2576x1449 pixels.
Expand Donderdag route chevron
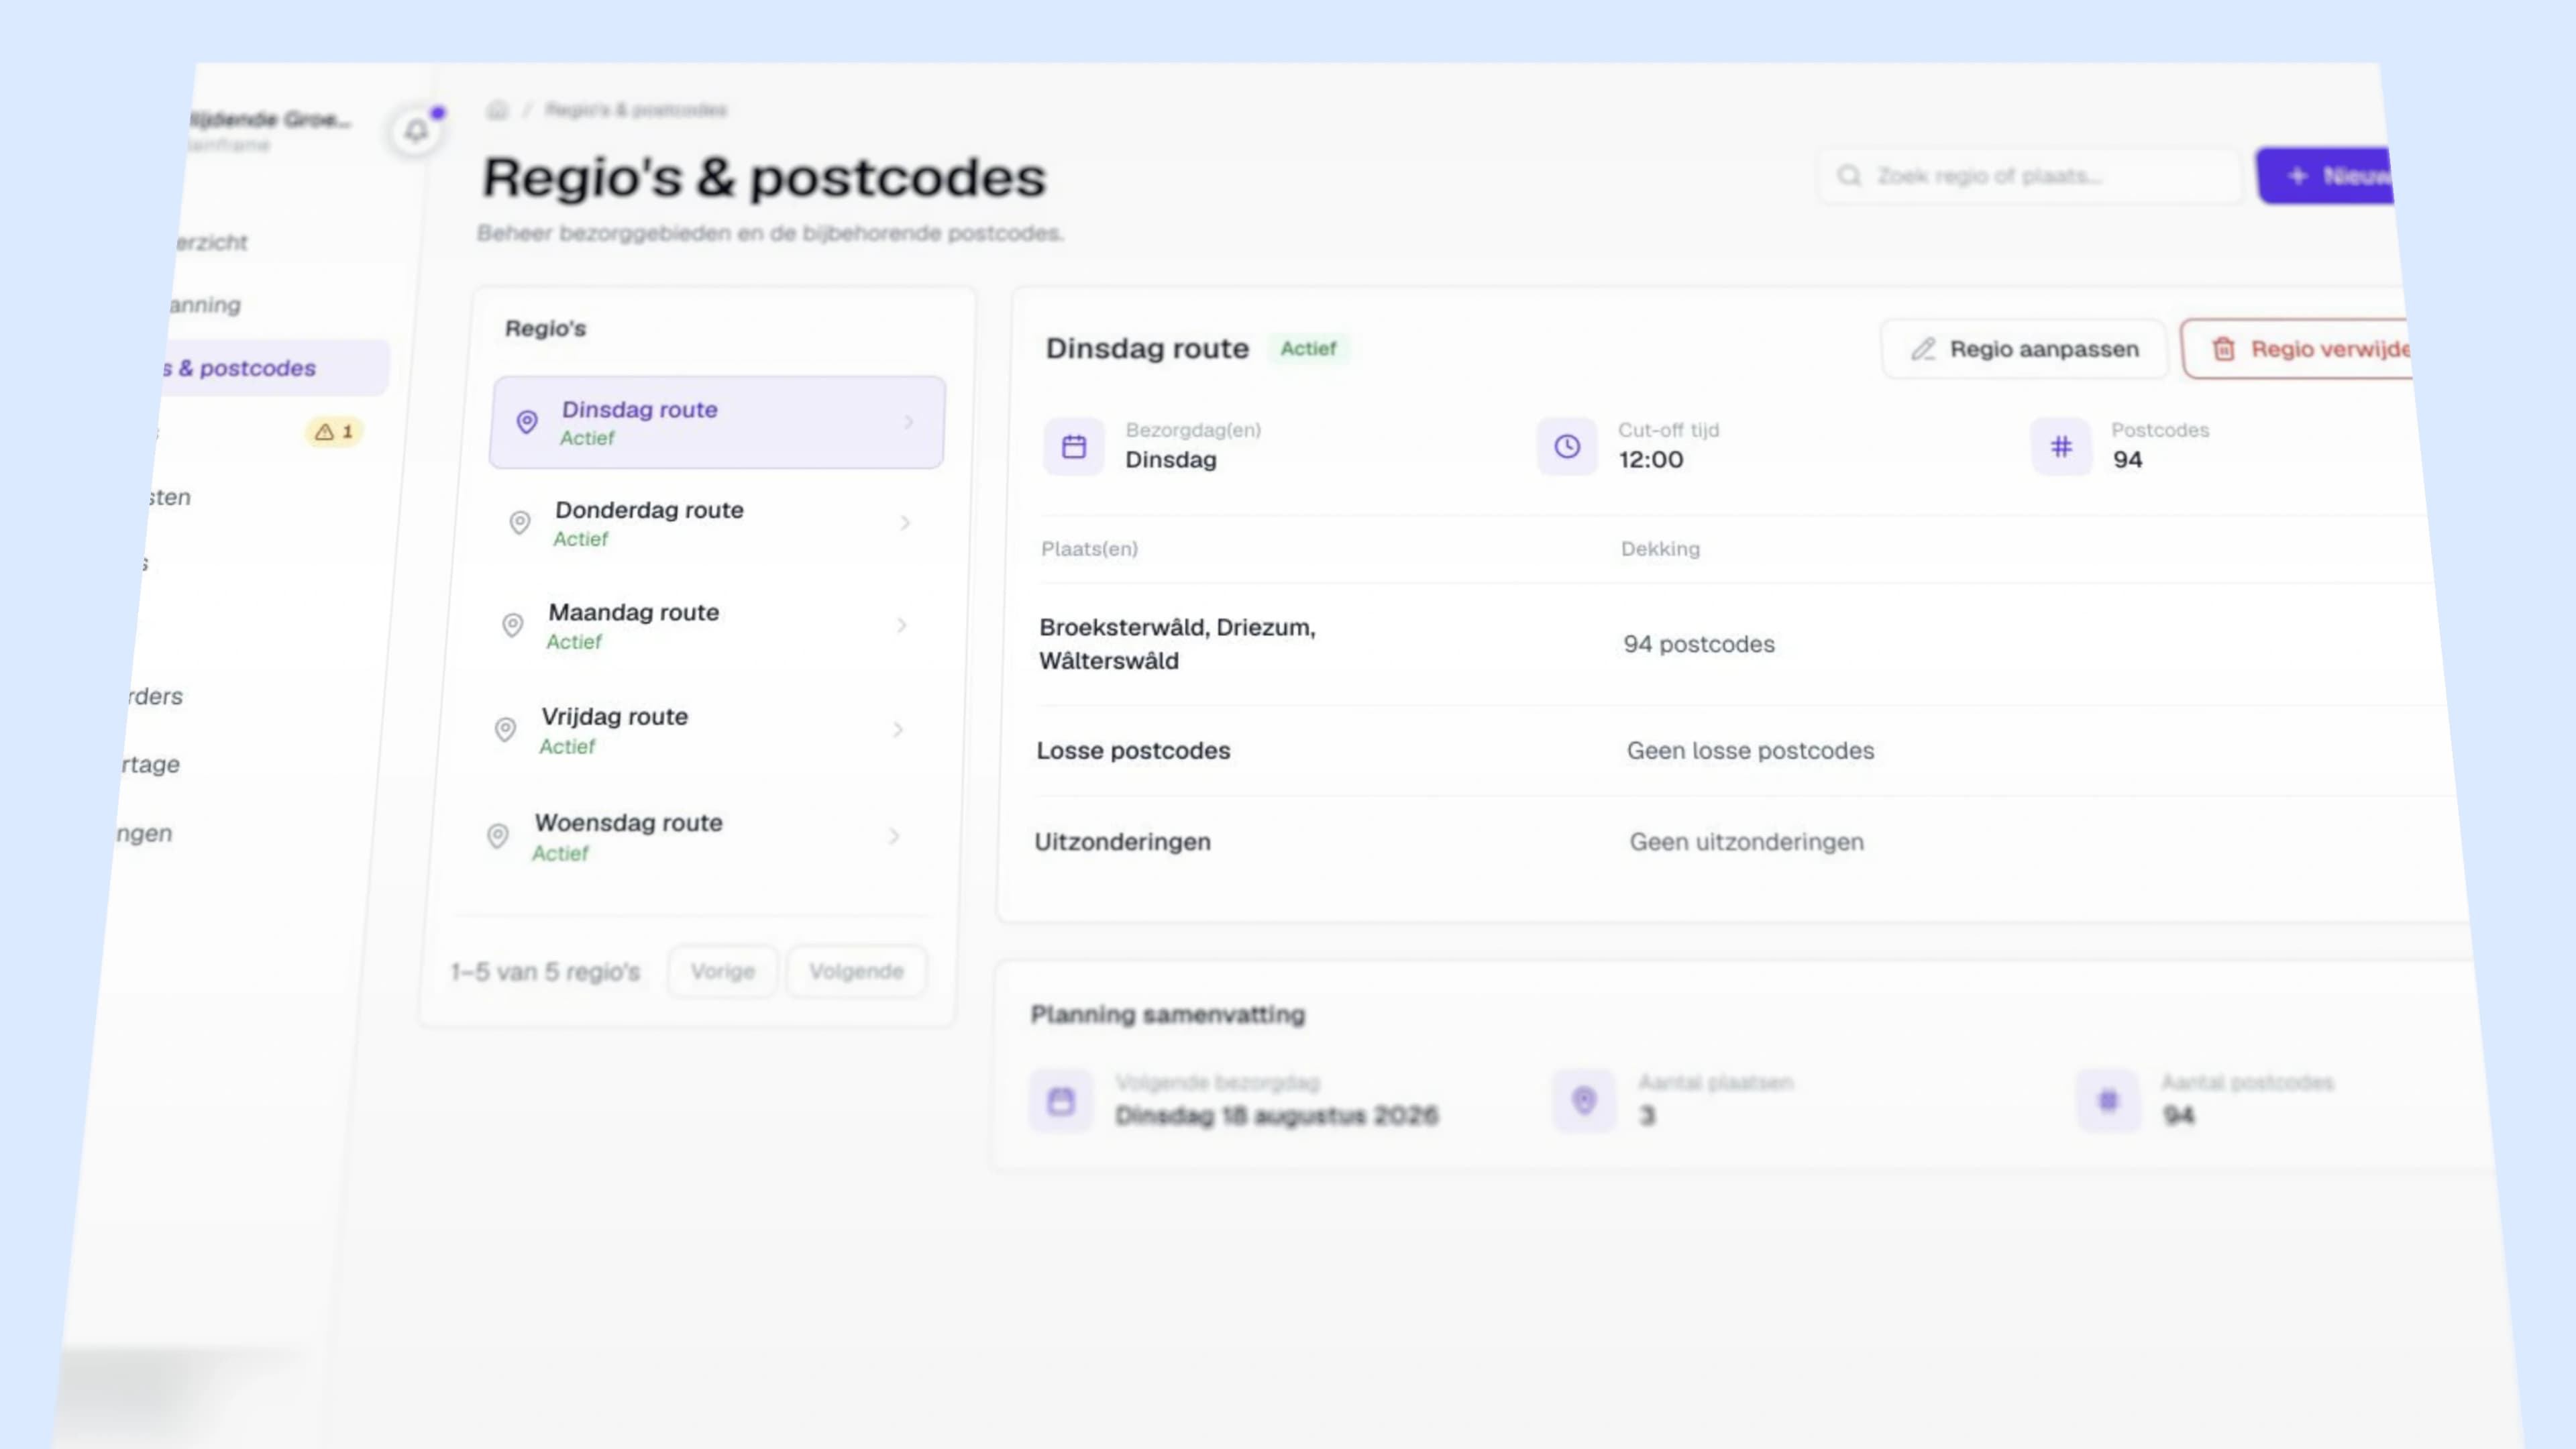point(905,523)
